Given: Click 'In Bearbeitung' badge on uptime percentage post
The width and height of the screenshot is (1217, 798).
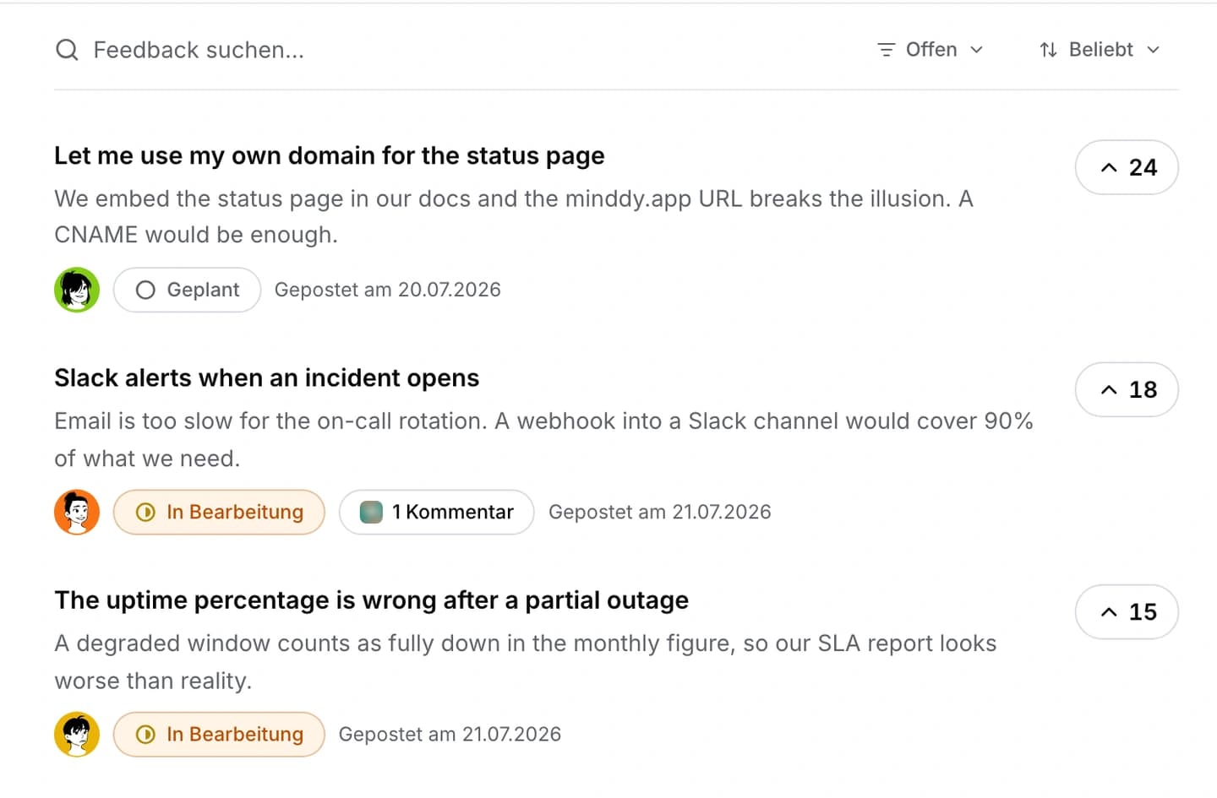Looking at the screenshot, I should 220,734.
